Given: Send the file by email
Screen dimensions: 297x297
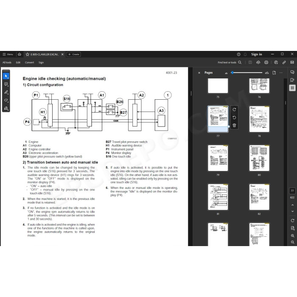Looking at the screenshot, I should point(292,62).
